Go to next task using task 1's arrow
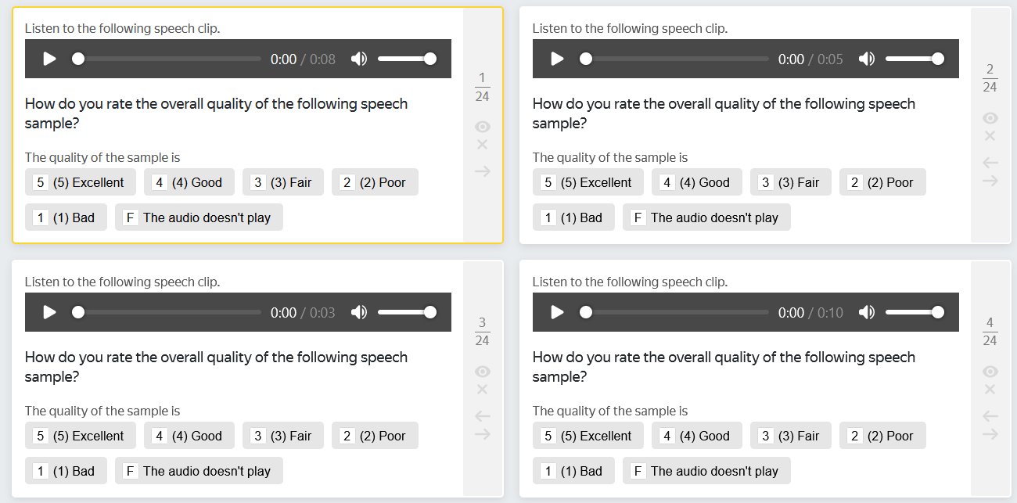The image size is (1017, 503). point(482,171)
